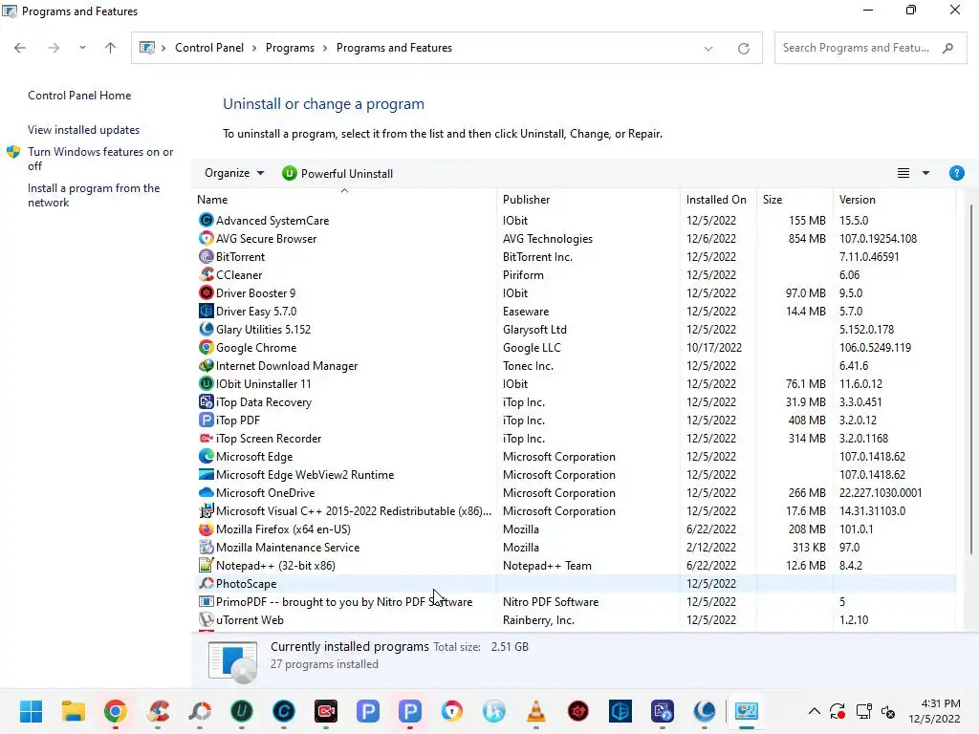Click the 854 MB size cell
The height and width of the screenshot is (734, 979).
pos(807,238)
